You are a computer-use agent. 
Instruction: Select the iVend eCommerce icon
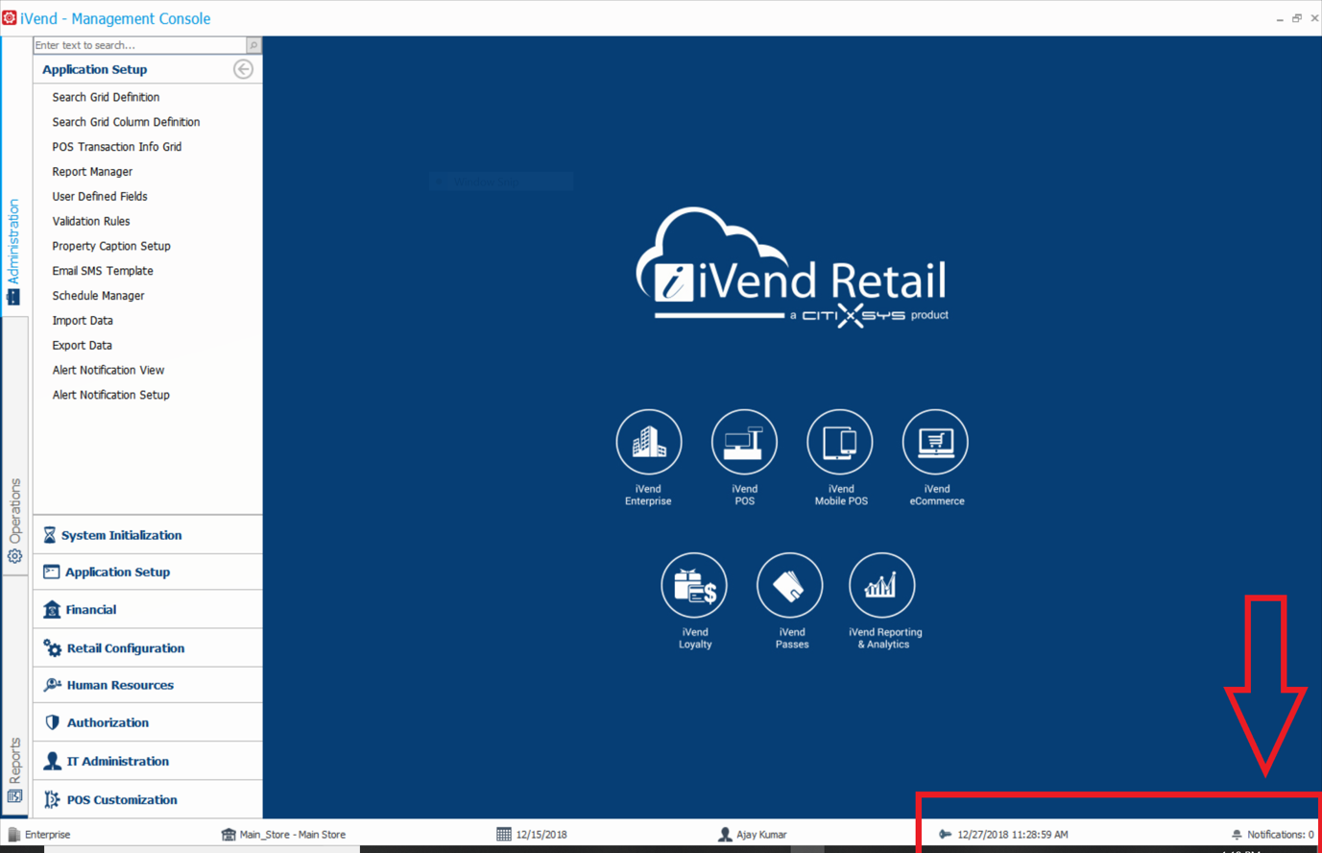[x=935, y=442]
